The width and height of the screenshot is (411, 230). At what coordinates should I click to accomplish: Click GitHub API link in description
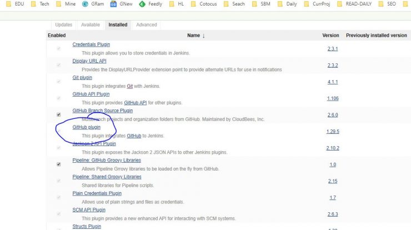[x=136, y=103]
